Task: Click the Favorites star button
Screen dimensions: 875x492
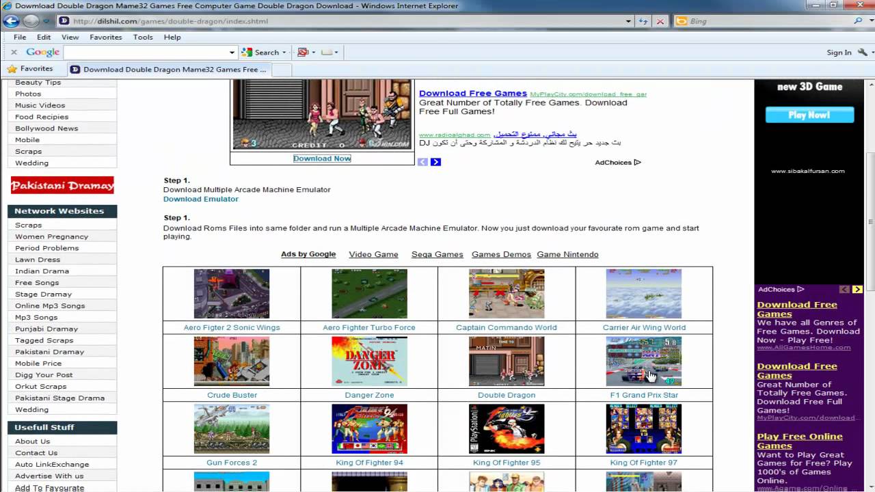Action: (x=30, y=68)
